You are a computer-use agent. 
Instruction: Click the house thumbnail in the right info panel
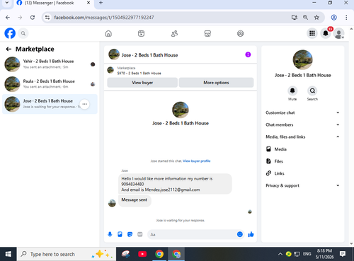pyautogui.click(x=302, y=59)
